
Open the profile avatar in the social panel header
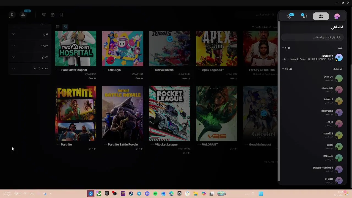[x=337, y=16]
